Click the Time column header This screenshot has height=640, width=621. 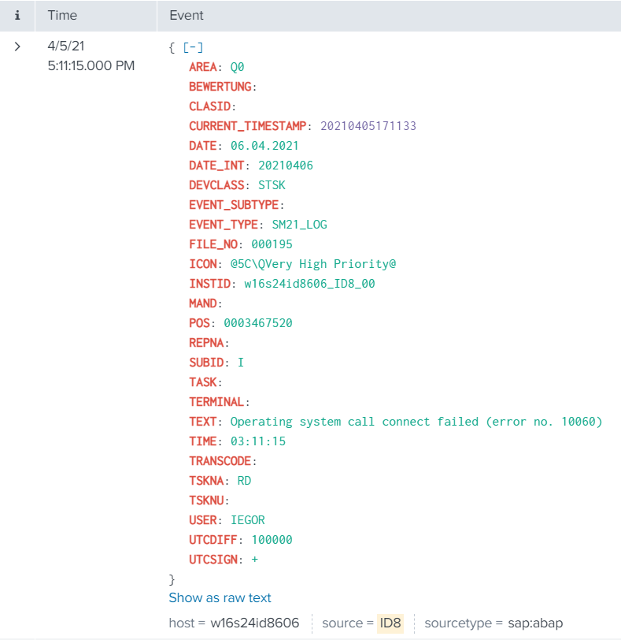click(x=62, y=15)
